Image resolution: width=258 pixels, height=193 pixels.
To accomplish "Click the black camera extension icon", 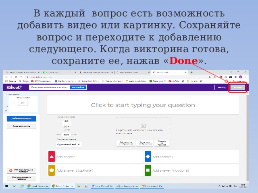I will pyautogui.click(x=231, y=77).
